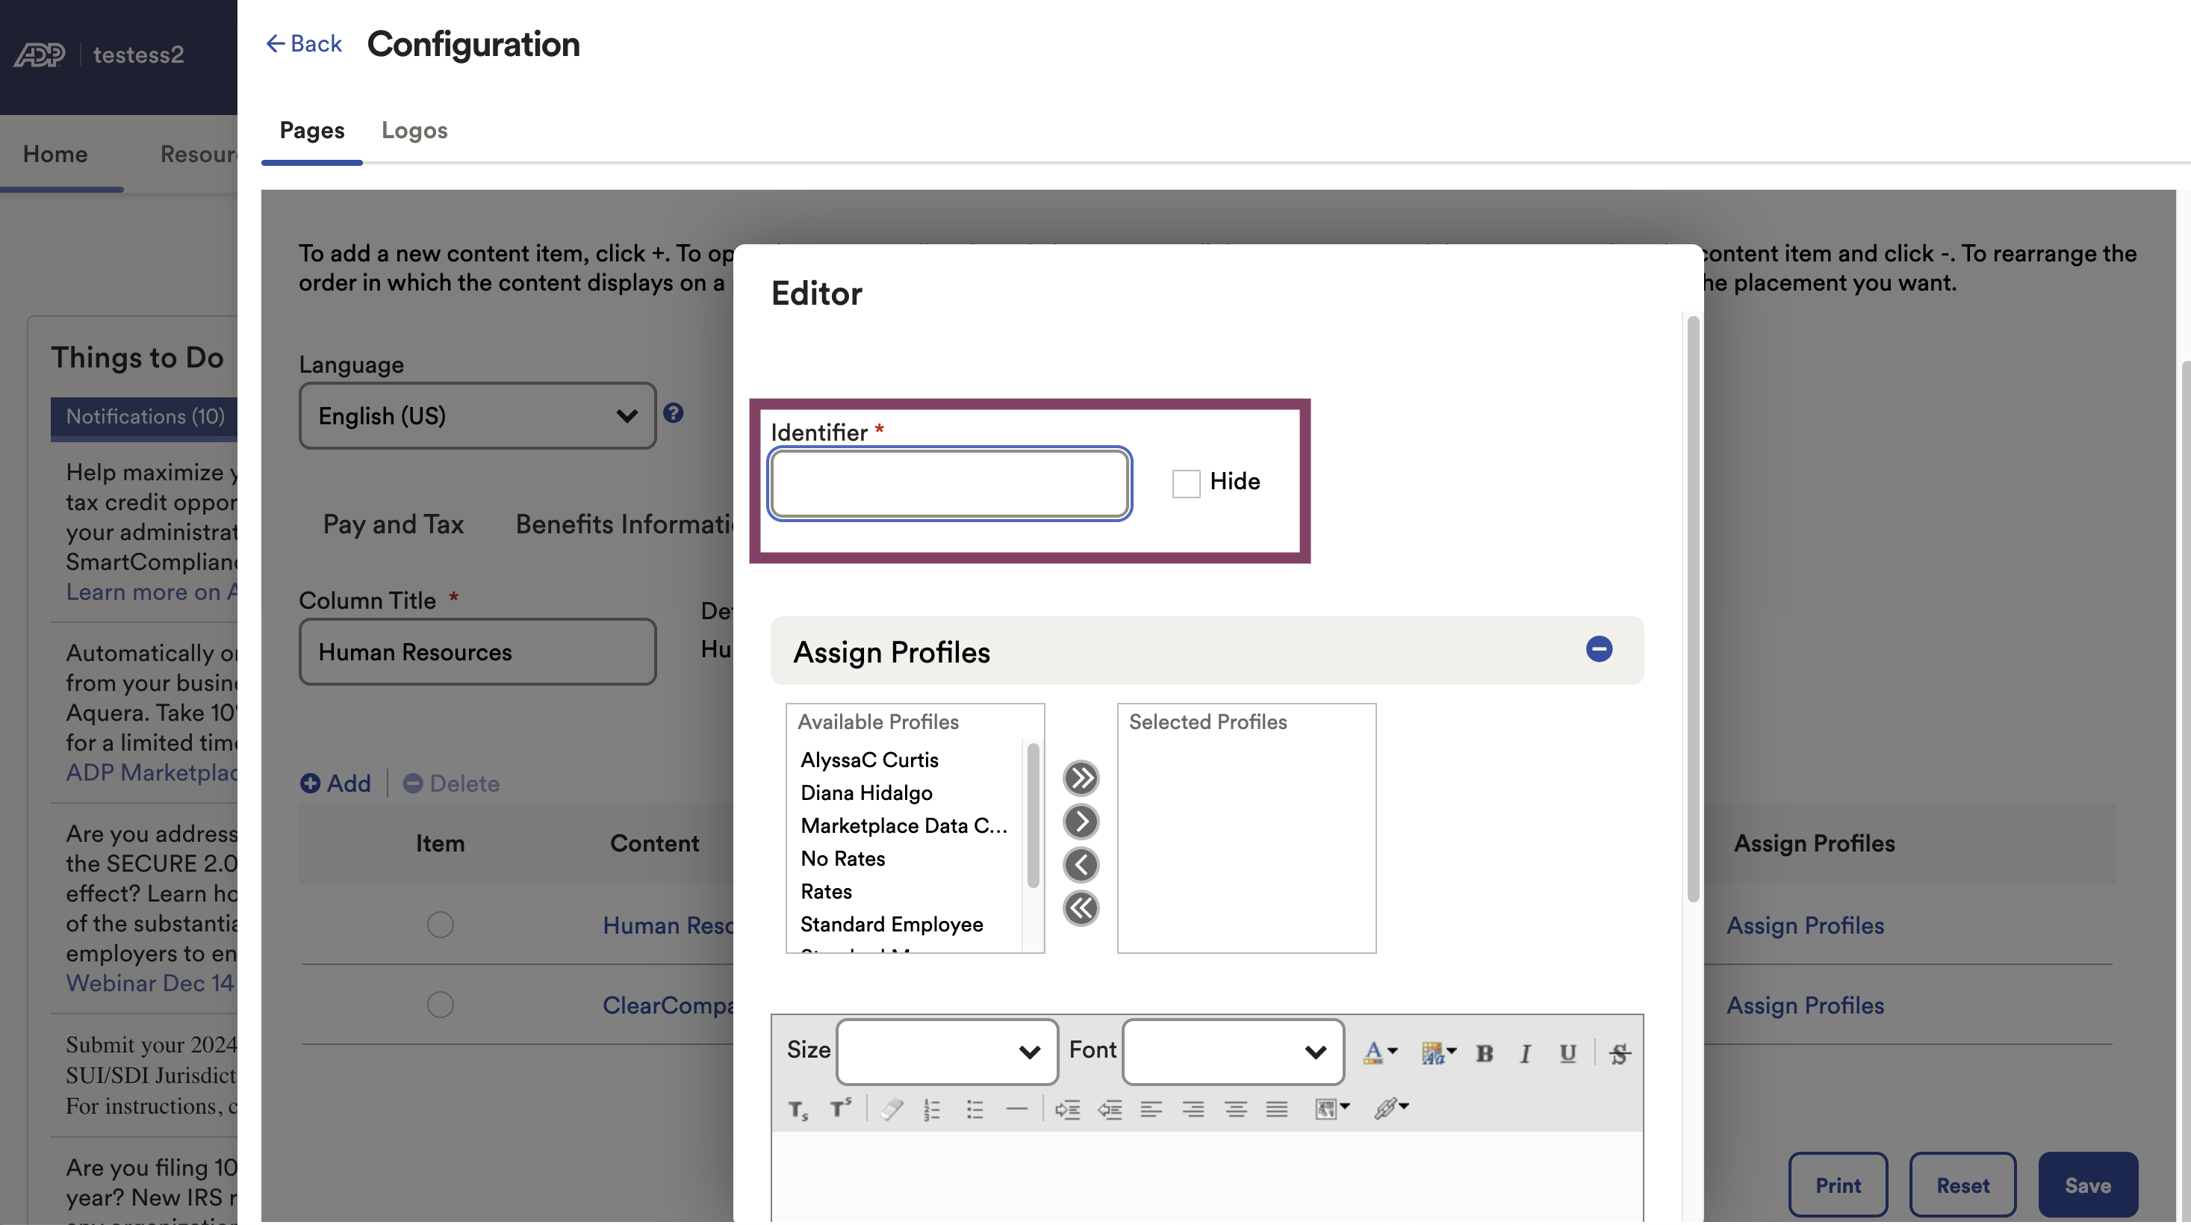Toggle bold formatting in the editor

tap(1485, 1053)
